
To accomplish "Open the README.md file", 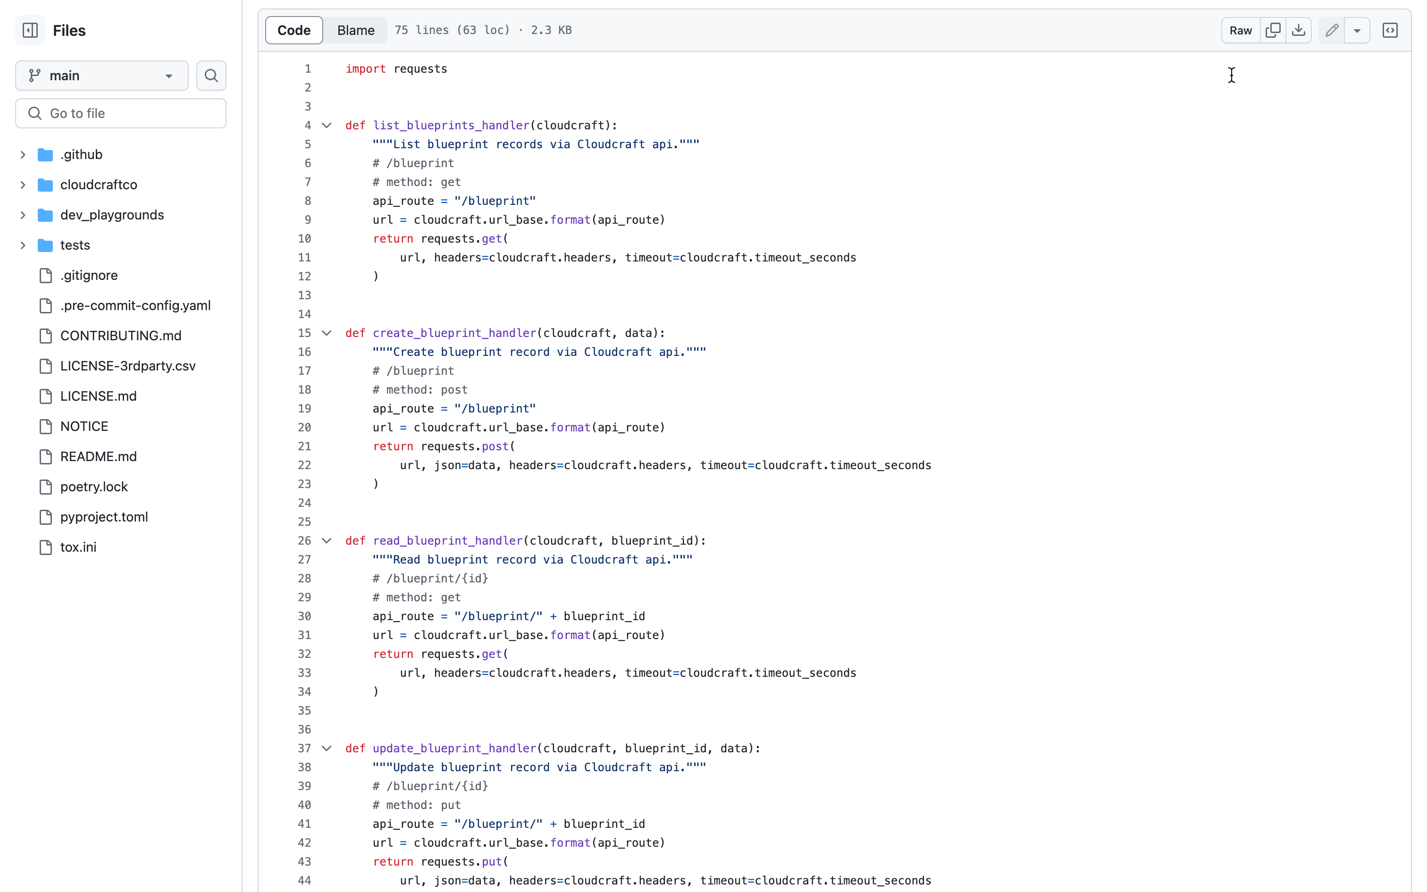I will click(x=99, y=457).
